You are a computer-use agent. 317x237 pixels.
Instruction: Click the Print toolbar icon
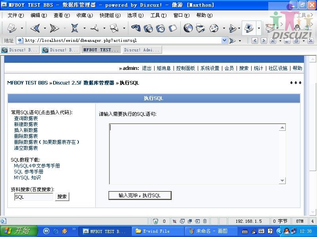click(201, 28)
